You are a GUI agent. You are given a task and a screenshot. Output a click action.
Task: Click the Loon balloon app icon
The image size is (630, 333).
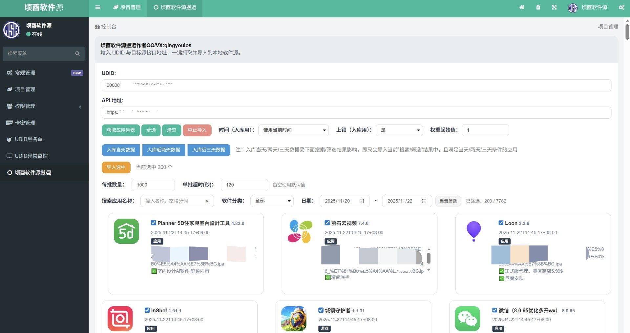coord(473,231)
